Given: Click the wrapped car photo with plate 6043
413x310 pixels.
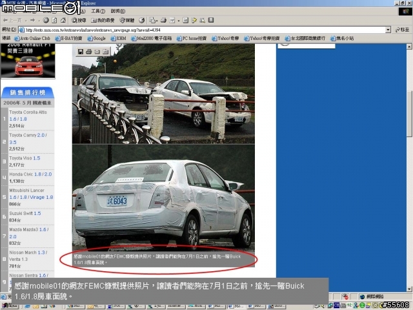Looking at the screenshot, I should (x=163, y=197).
